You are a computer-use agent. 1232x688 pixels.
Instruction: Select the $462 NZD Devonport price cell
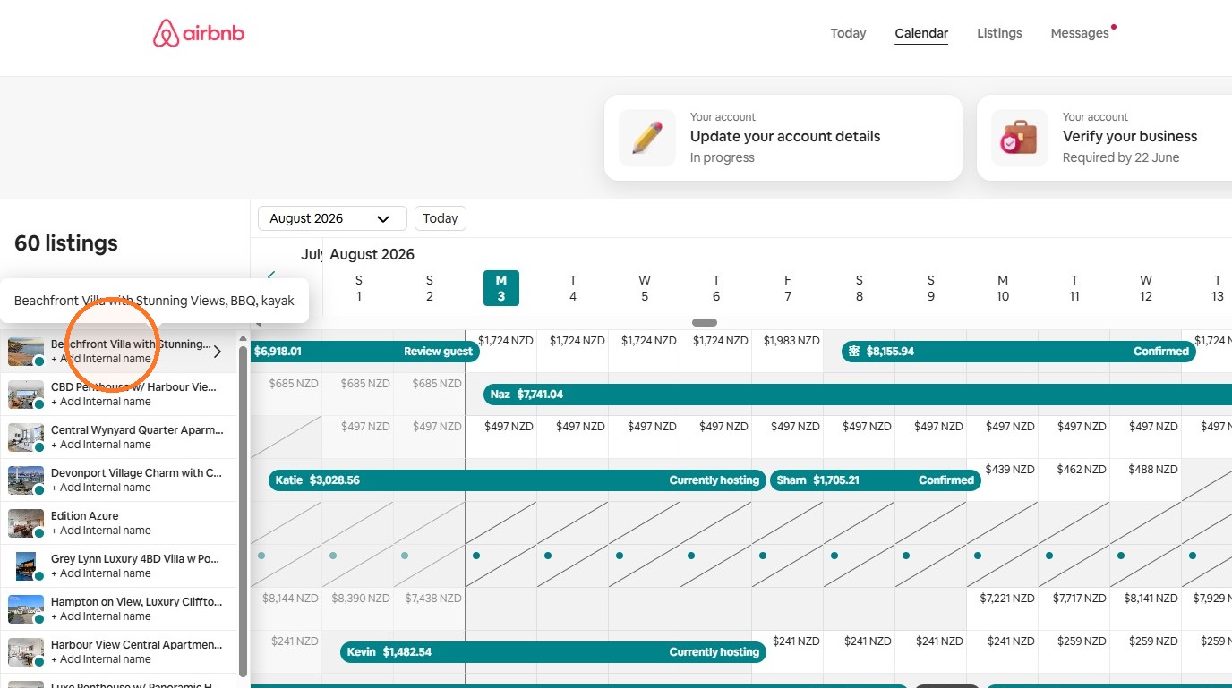click(x=1074, y=480)
